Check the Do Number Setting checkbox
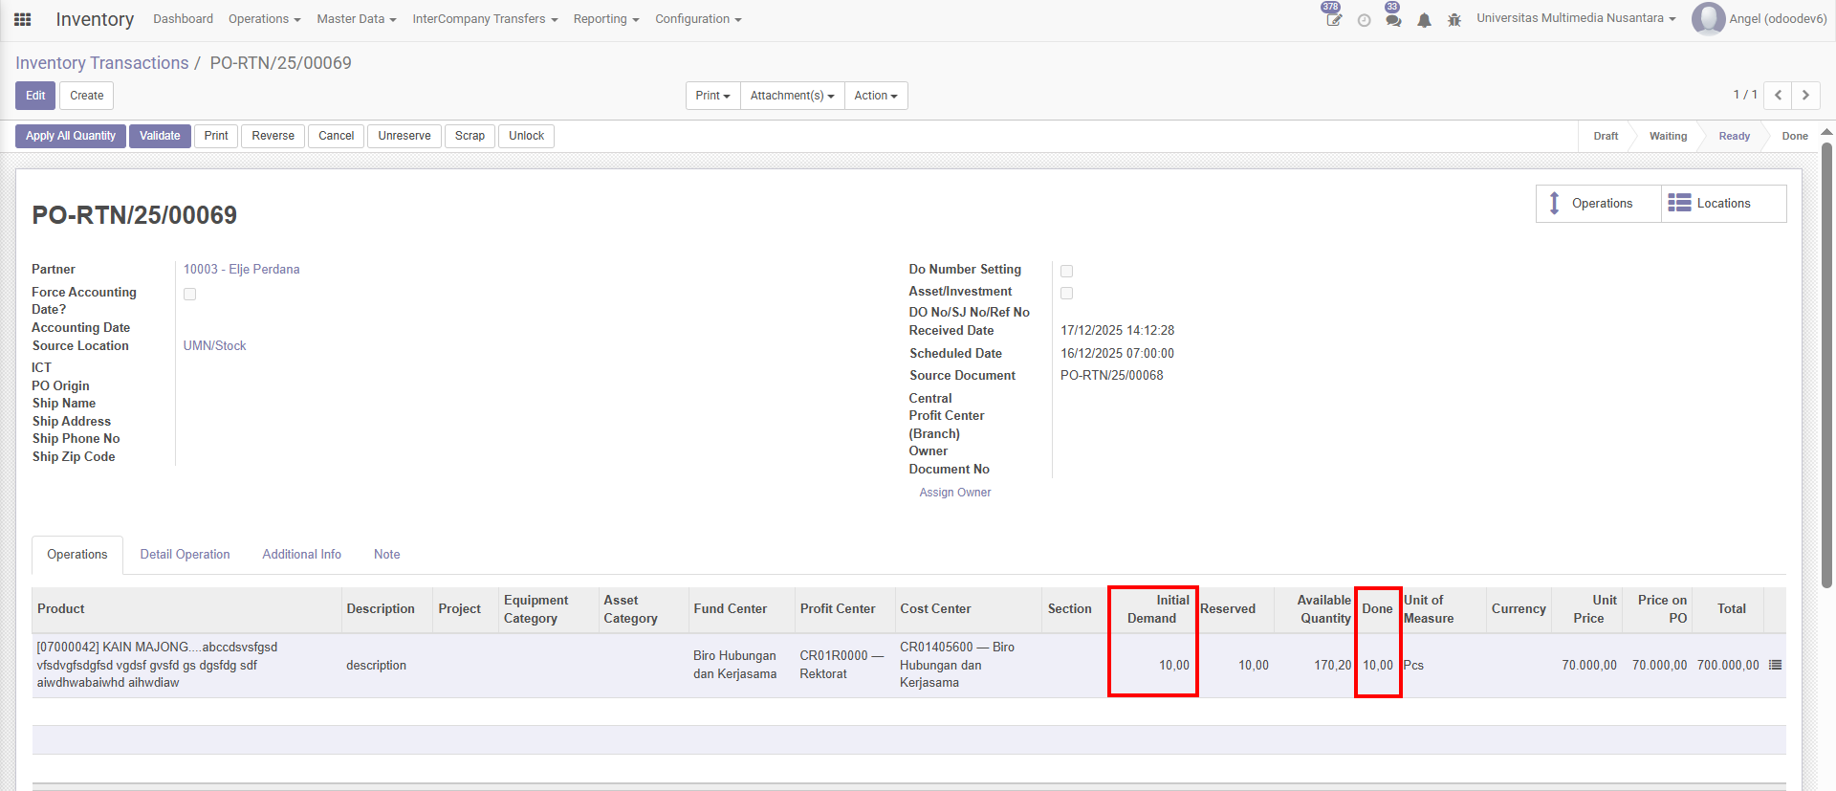Screen dimensions: 1836x791 point(1067,272)
